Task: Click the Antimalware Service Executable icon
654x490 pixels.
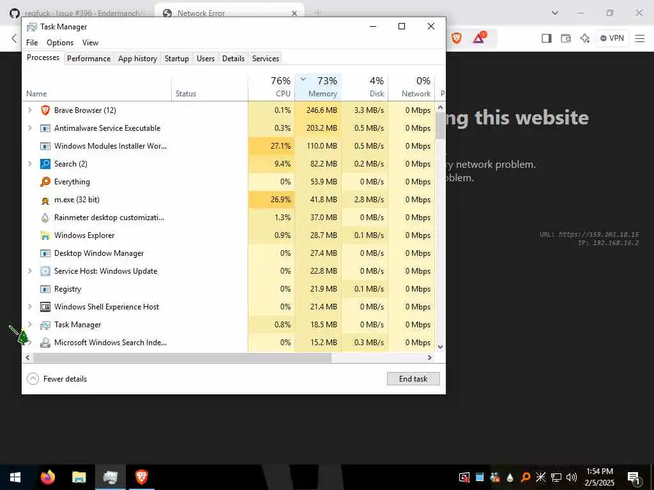Action: (x=45, y=128)
